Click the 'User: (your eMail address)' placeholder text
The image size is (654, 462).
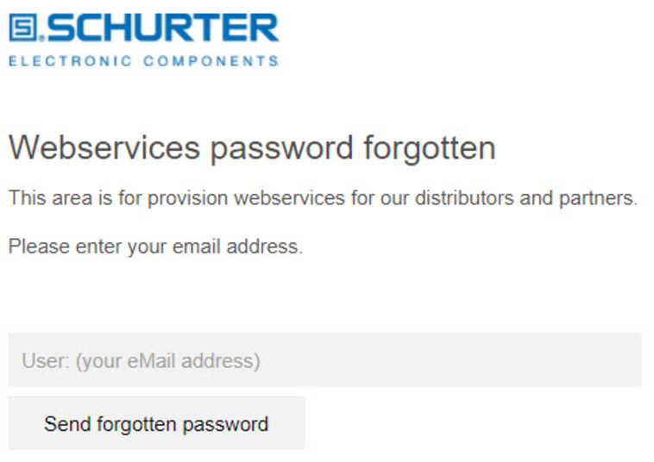pos(141,361)
